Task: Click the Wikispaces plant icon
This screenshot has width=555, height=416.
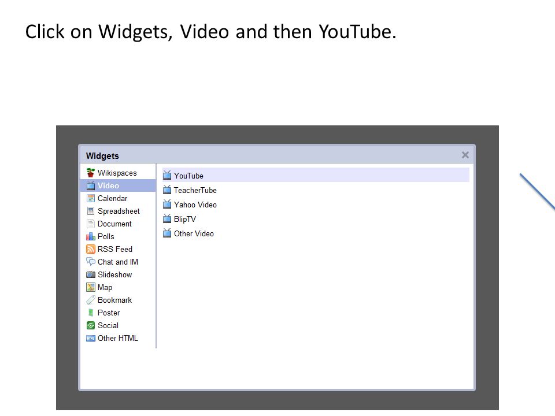Action: coord(91,173)
